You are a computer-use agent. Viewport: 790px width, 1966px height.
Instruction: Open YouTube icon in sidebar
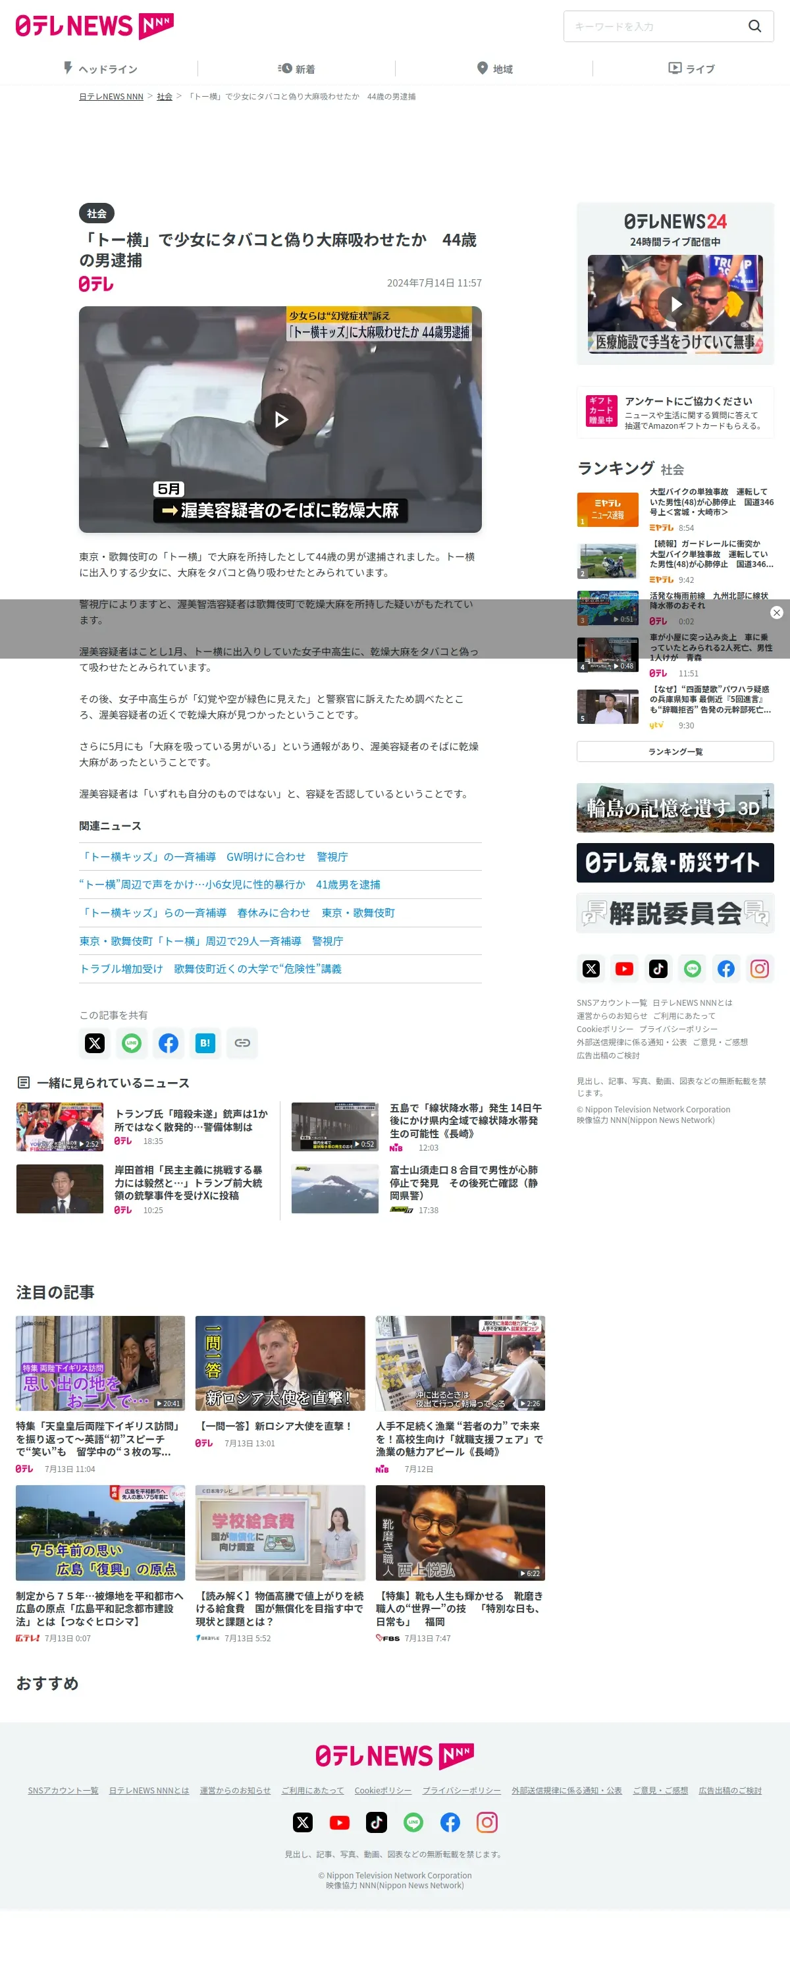coord(625,968)
